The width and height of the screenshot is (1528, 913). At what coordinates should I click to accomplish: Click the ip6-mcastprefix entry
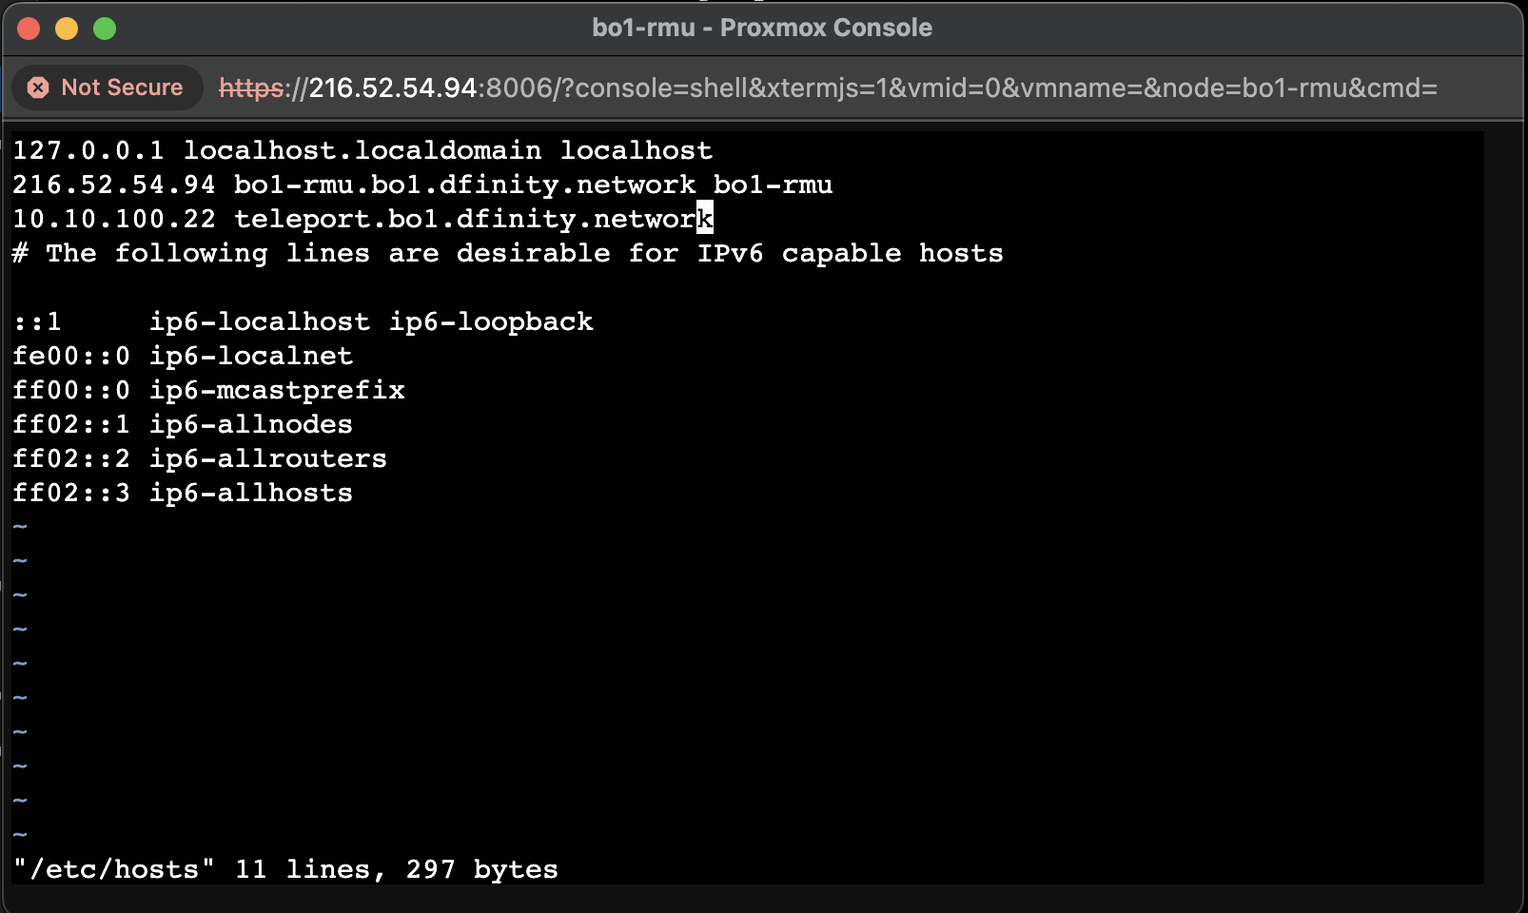pyautogui.click(x=277, y=390)
